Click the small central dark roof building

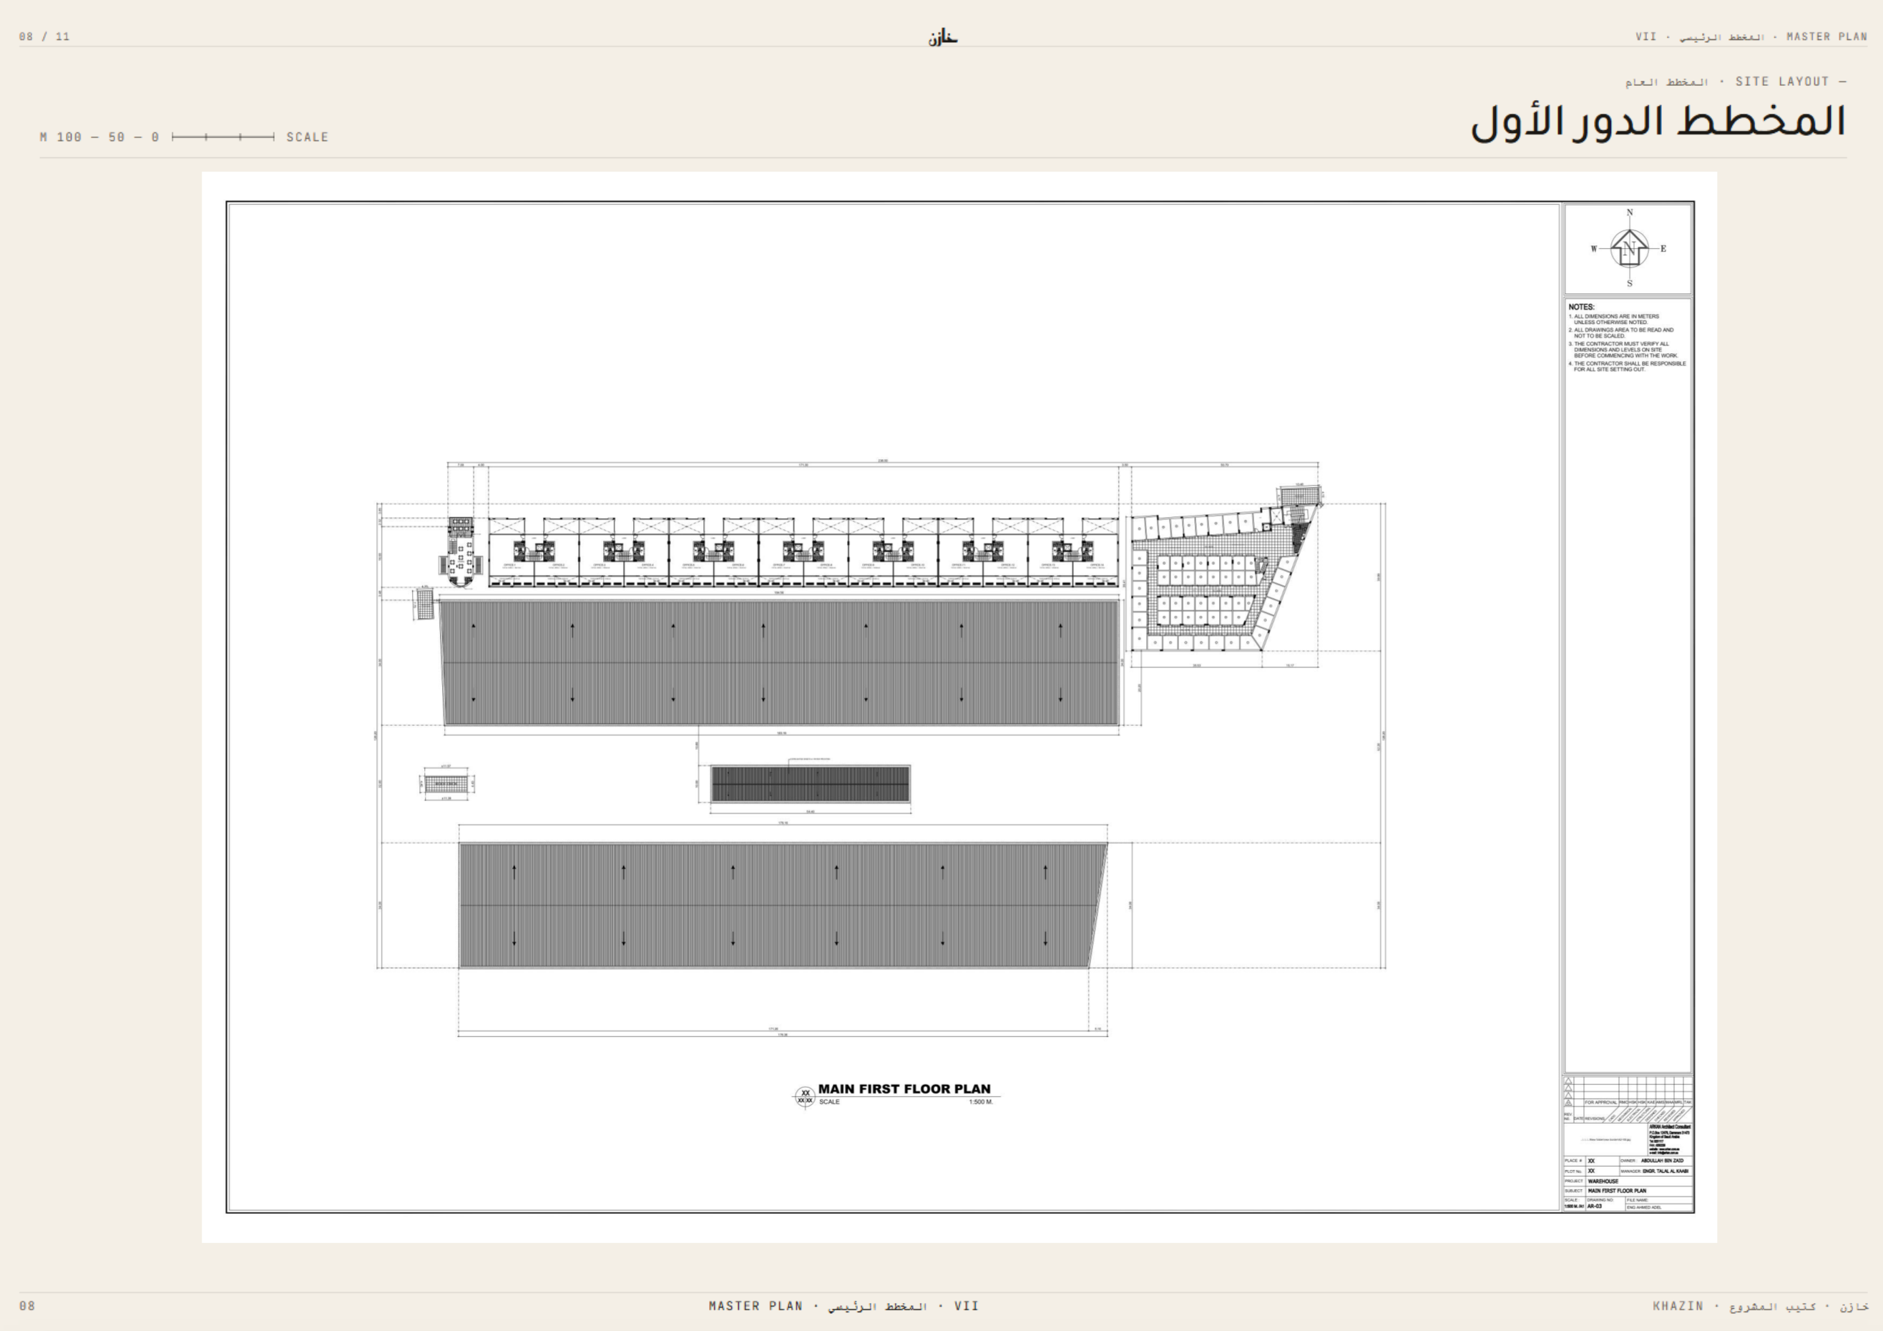tap(811, 784)
